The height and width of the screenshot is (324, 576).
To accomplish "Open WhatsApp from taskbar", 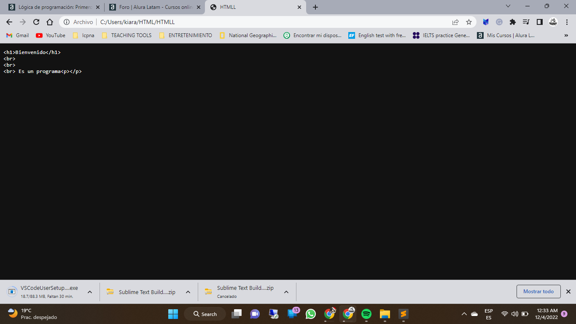I will [311, 314].
